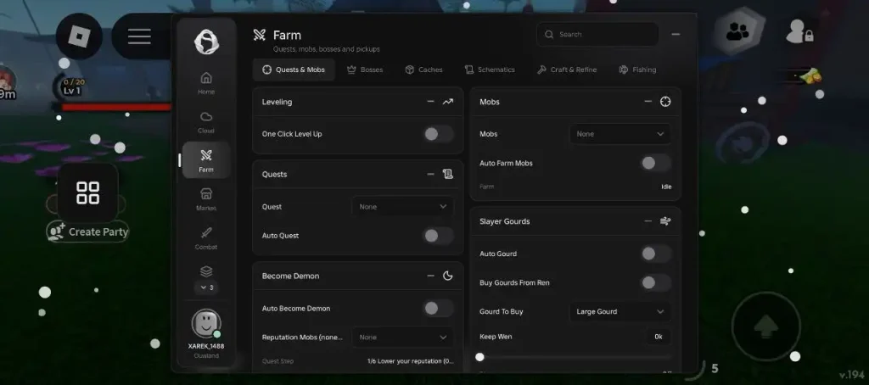Click the Gourd To Buy label

pyautogui.click(x=501, y=311)
